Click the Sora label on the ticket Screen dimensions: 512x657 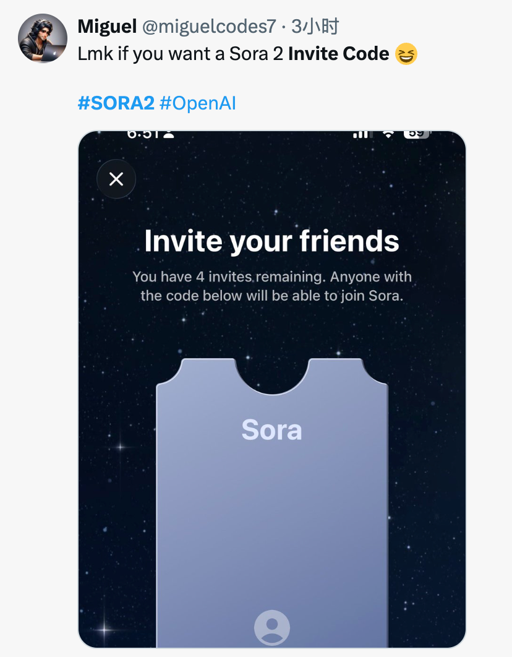271,430
